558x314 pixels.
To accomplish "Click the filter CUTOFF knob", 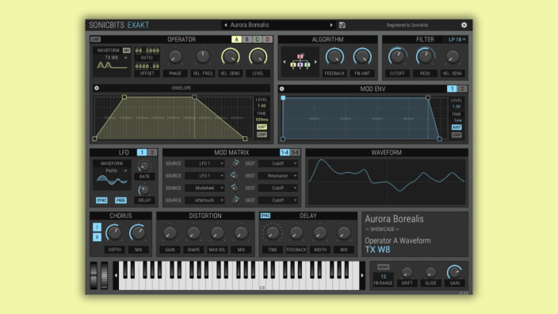I will 397,56.
